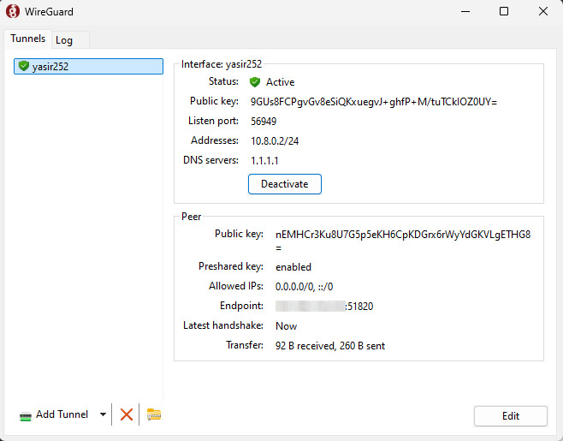The image size is (563, 441).
Task: Click Latest handshake value Now
Action: pos(286,326)
